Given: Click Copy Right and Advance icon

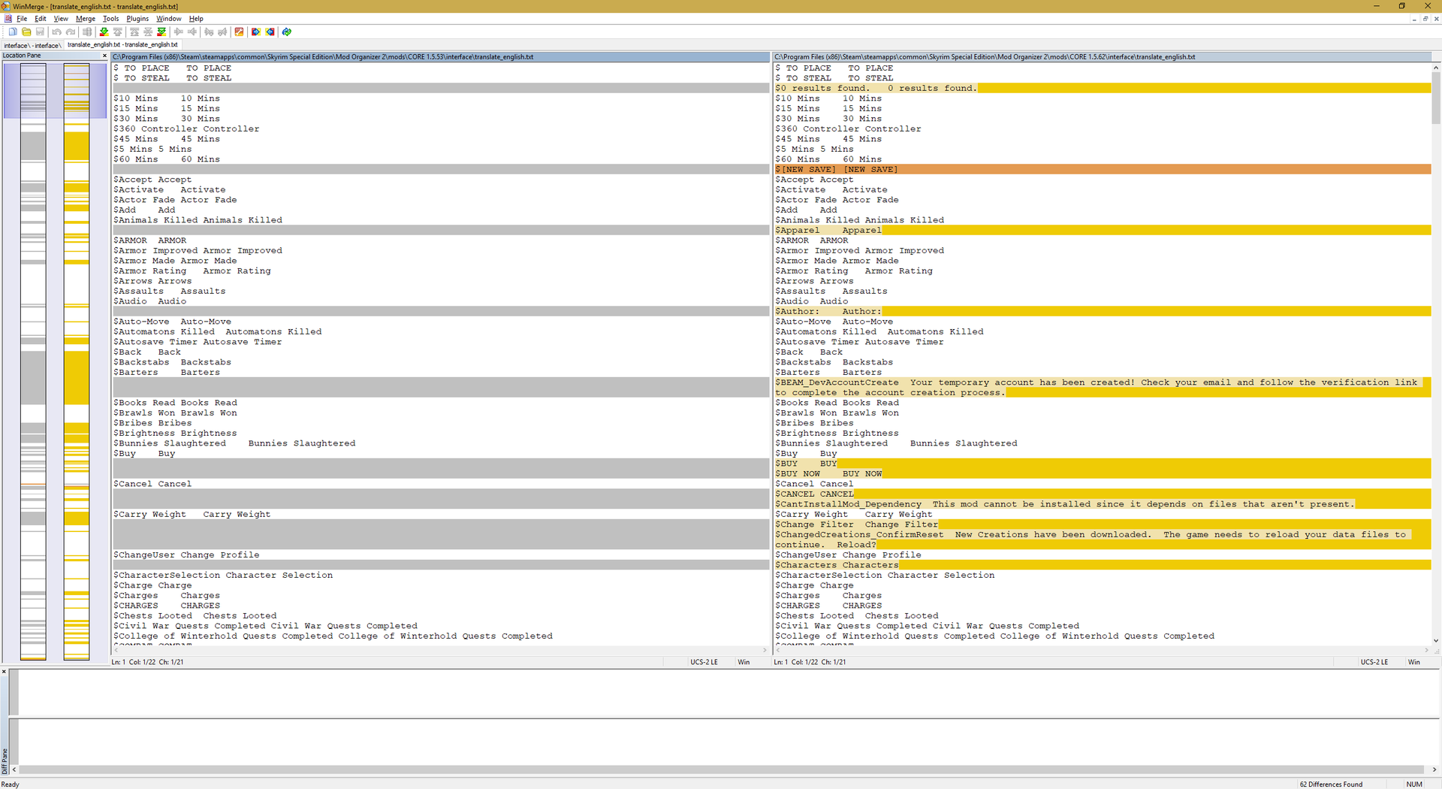Looking at the screenshot, I should pyautogui.click(x=209, y=32).
